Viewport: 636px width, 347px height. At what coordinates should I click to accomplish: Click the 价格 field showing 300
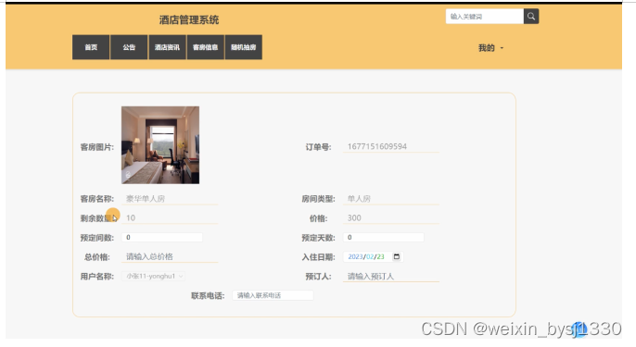pyautogui.click(x=391, y=218)
